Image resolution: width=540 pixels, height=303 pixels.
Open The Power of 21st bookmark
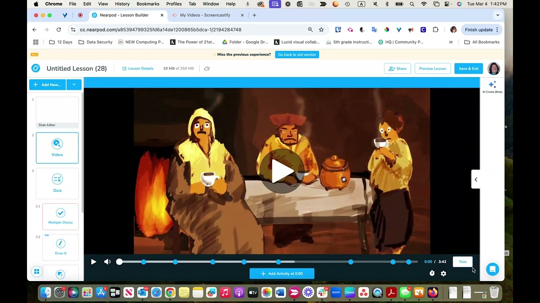tap(192, 42)
